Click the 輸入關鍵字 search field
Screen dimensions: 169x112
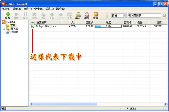click(x=144, y=15)
